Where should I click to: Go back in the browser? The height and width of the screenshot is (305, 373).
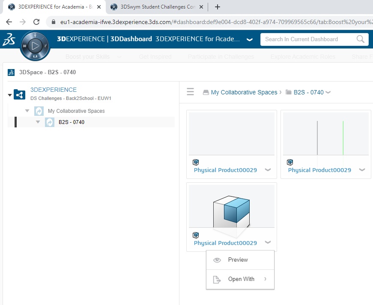tap(9, 22)
